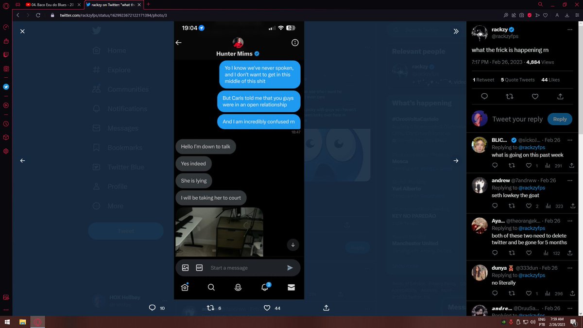Open the Windows notification center

pos(573,322)
